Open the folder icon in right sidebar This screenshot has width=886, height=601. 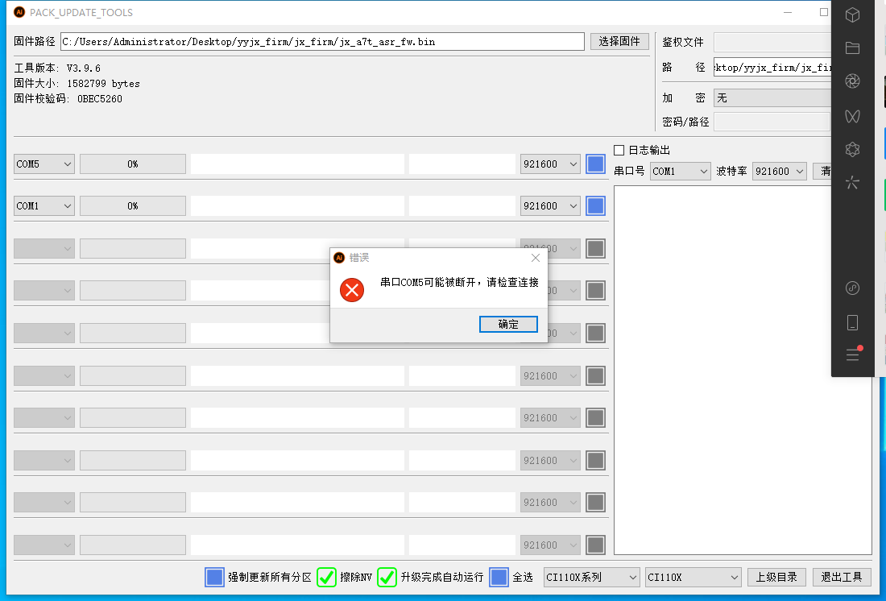(852, 48)
